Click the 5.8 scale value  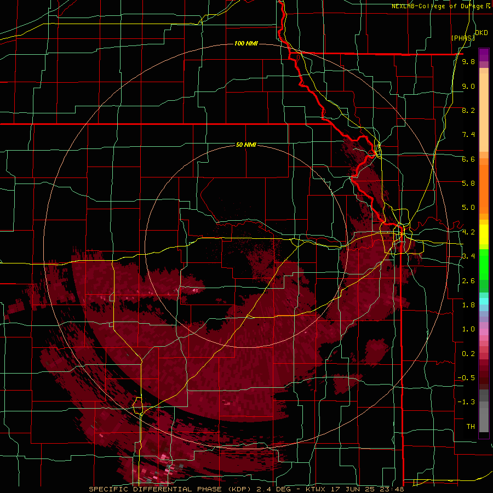[468, 184]
